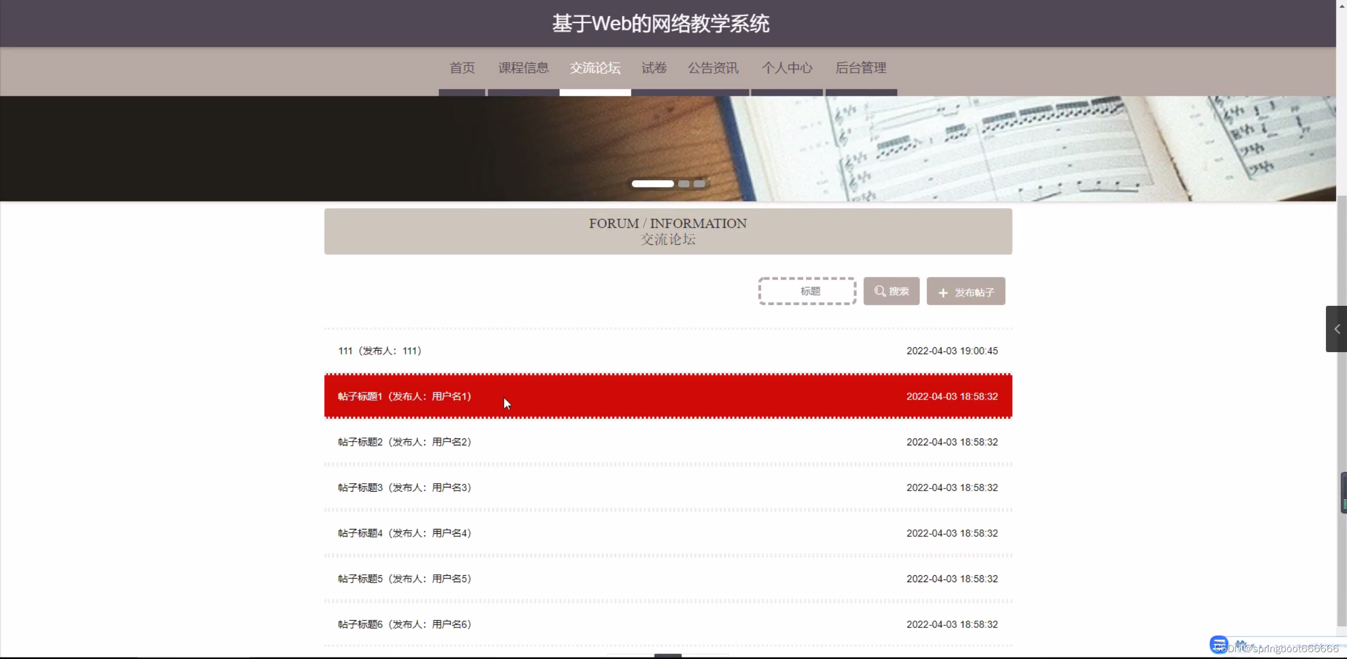
Task: Focus the 标题 search input field
Action: coord(807,291)
